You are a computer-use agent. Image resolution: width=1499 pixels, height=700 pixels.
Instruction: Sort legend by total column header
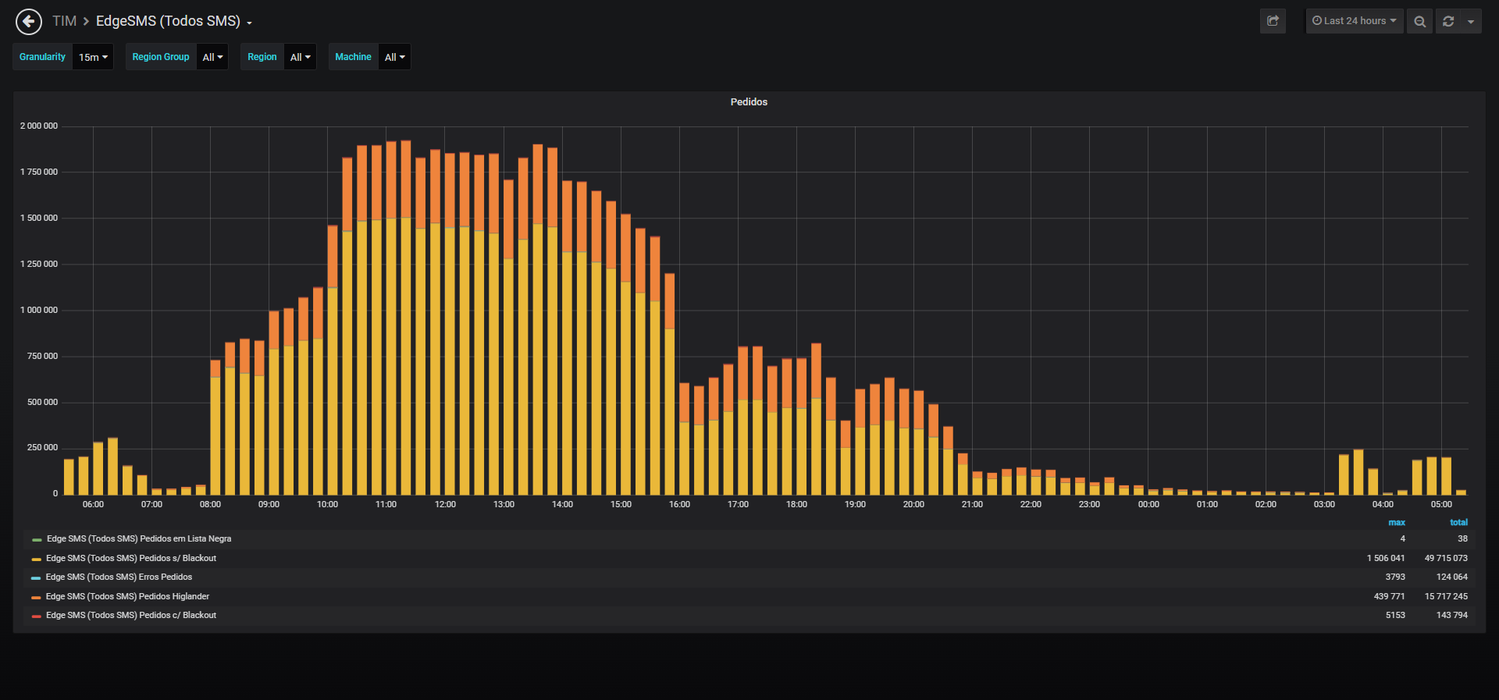(x=1458, y=523)
